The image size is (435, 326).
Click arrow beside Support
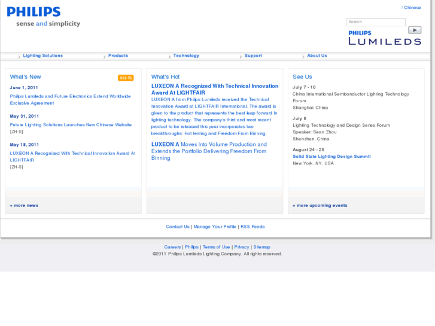click(x=241, y=57)
